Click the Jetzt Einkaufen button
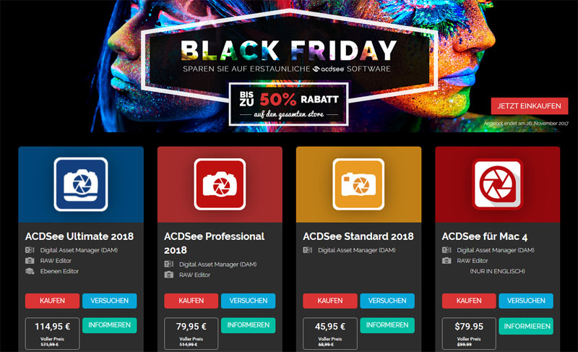578x352 pixels. click(x=530, y=106)
